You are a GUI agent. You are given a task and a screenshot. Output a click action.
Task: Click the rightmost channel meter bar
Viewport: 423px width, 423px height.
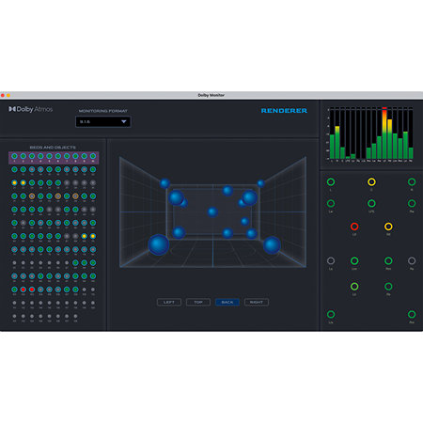point(411,153)
